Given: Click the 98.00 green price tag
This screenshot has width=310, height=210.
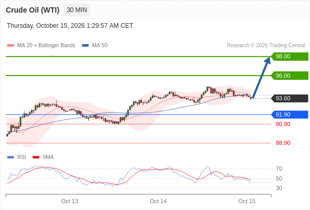Looking at the screenshot, I should coord(290,57).
